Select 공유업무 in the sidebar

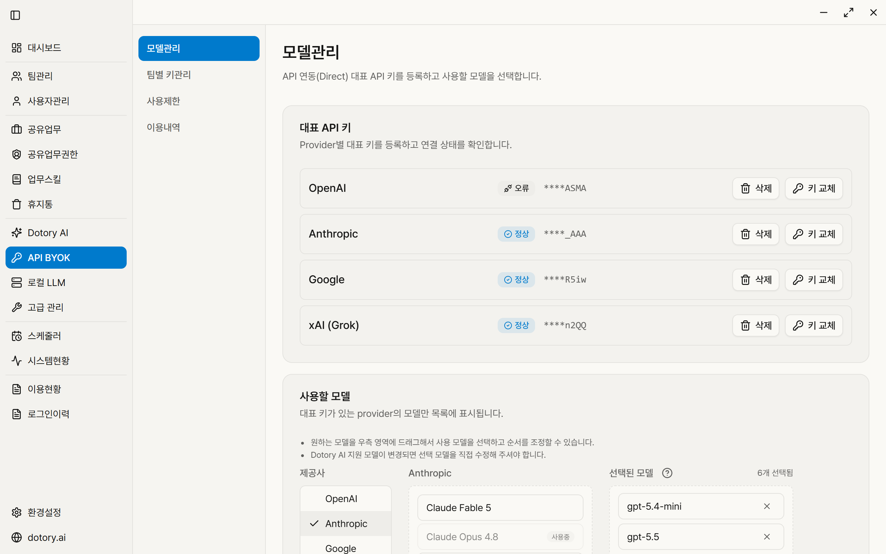tap(66, 129)
